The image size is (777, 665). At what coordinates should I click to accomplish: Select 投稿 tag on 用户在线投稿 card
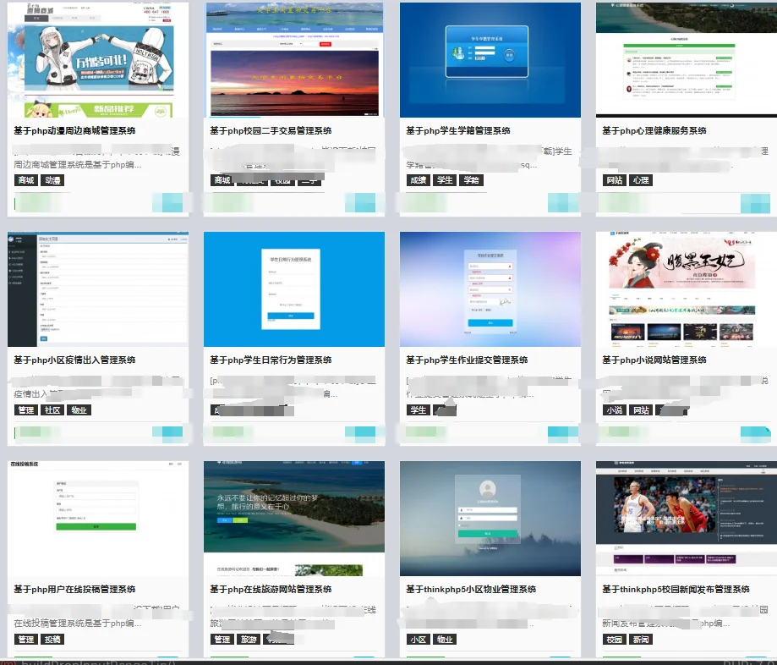tap(52, 640)
